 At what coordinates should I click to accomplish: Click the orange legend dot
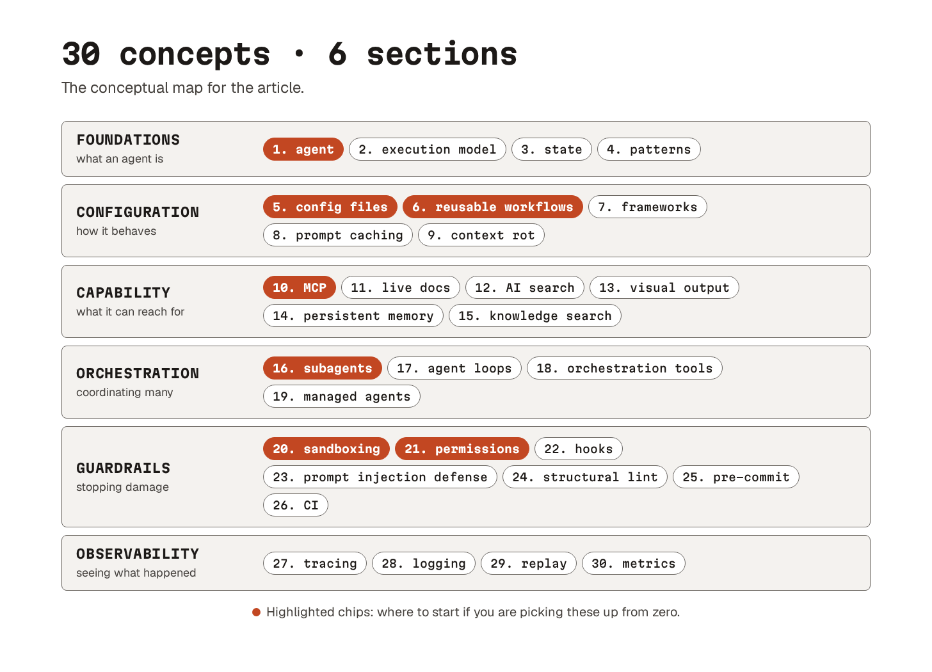[x=256, y=612]
